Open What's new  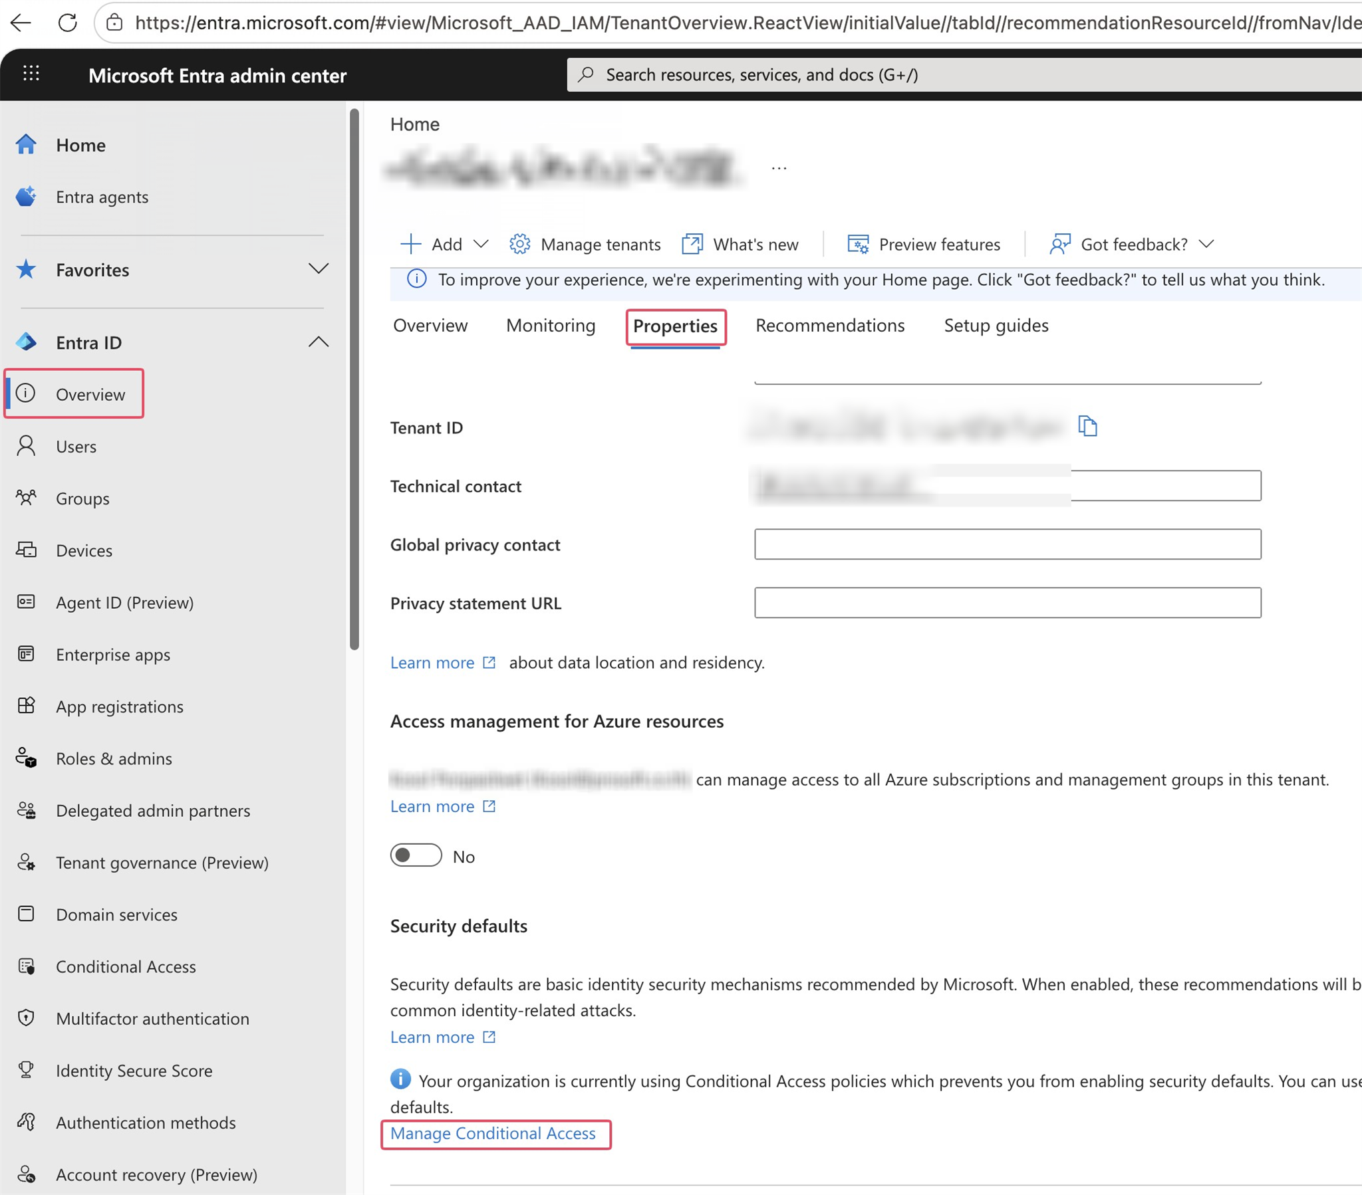click(740, 245)
